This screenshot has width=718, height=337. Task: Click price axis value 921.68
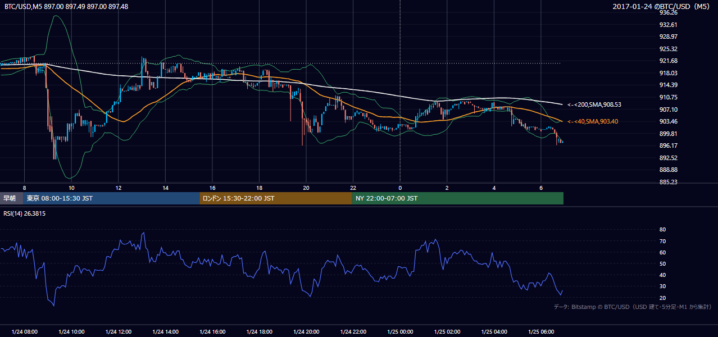click(x=668, y=61)
